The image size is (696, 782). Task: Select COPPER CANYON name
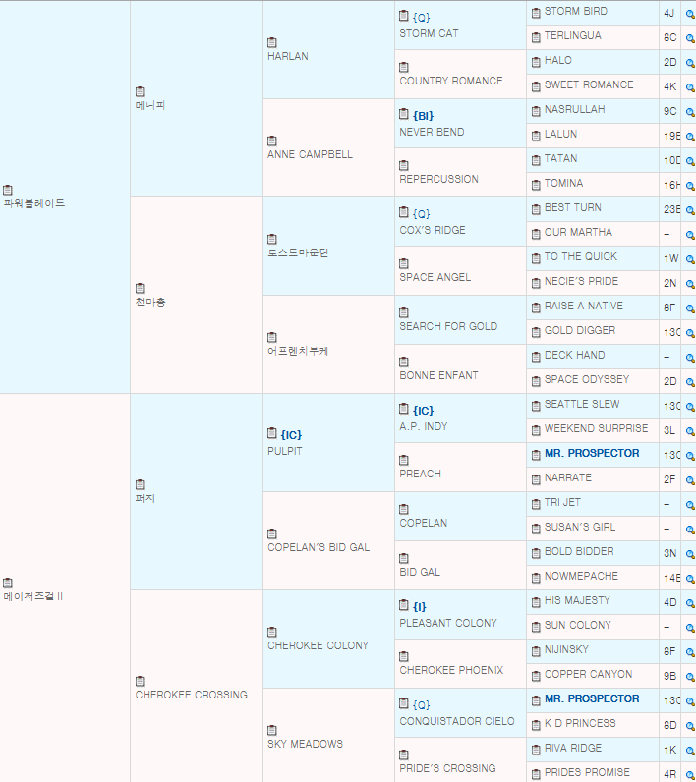coord(588,674)
